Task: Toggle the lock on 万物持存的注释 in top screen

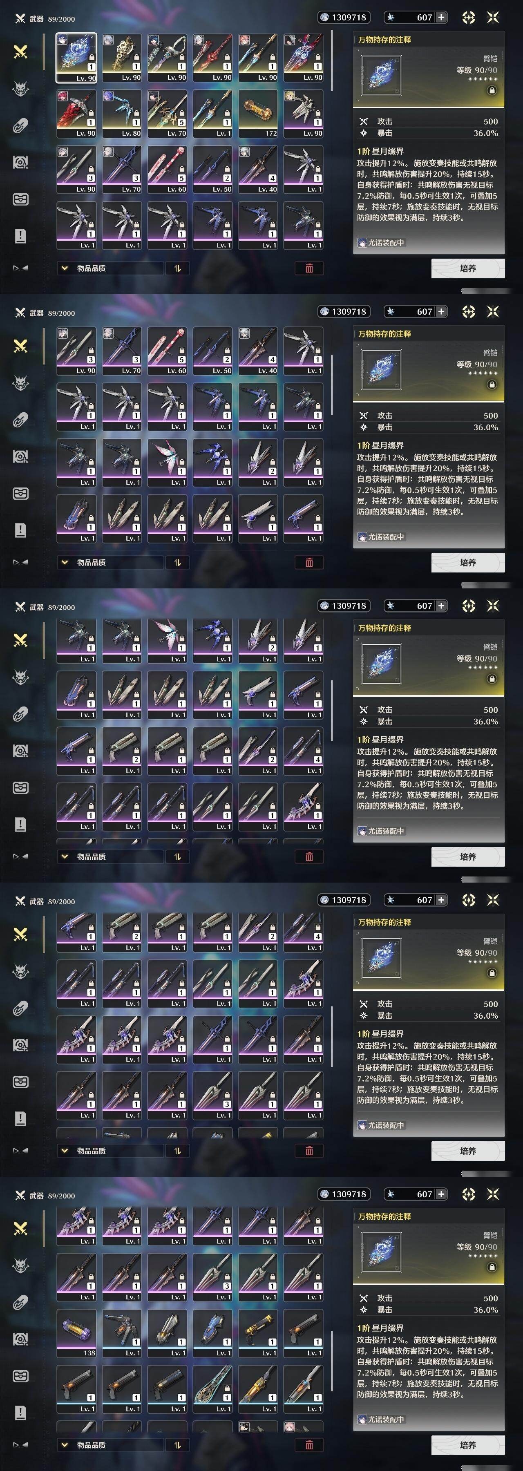Action: (x=492, y=90)
